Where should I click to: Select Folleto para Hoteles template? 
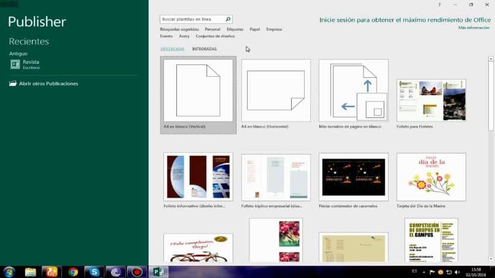coord(431,104)
